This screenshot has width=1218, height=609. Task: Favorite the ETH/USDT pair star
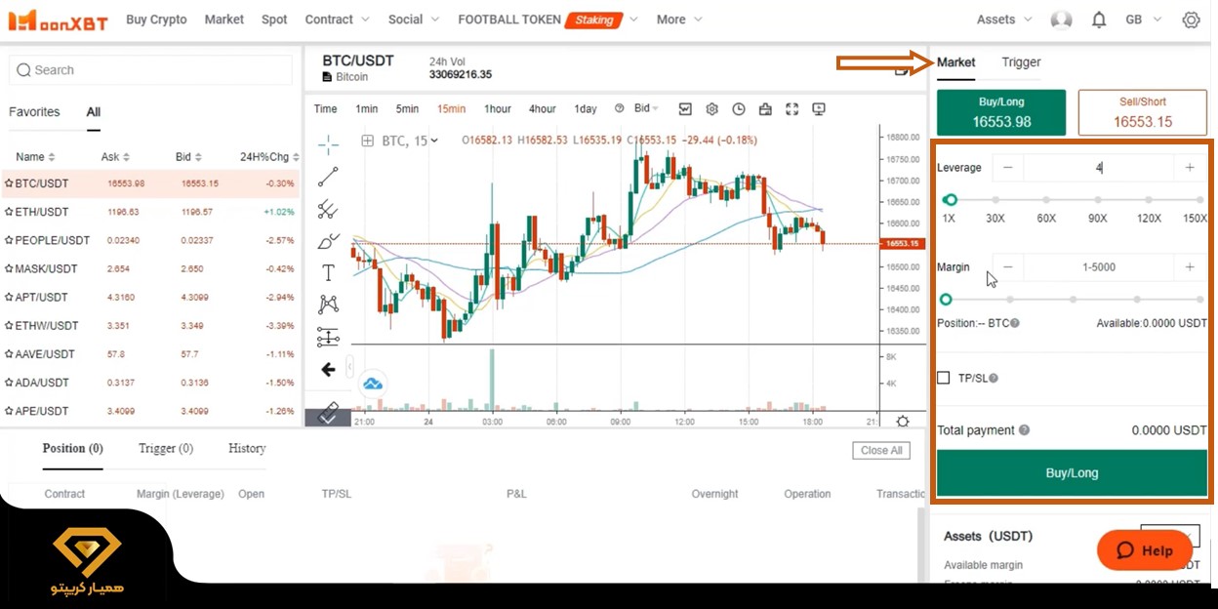click(x=9, y=212)
